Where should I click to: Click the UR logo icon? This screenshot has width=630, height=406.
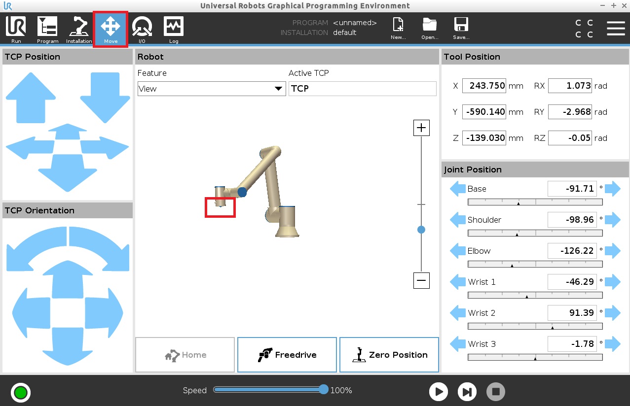pos(7,6)
